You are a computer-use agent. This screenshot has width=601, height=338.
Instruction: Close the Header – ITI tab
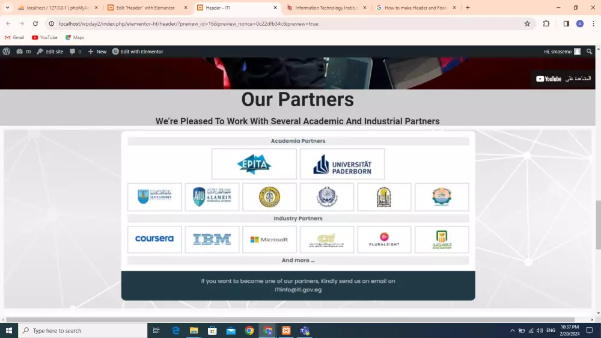pyautogui.click(x=275, y=8)
